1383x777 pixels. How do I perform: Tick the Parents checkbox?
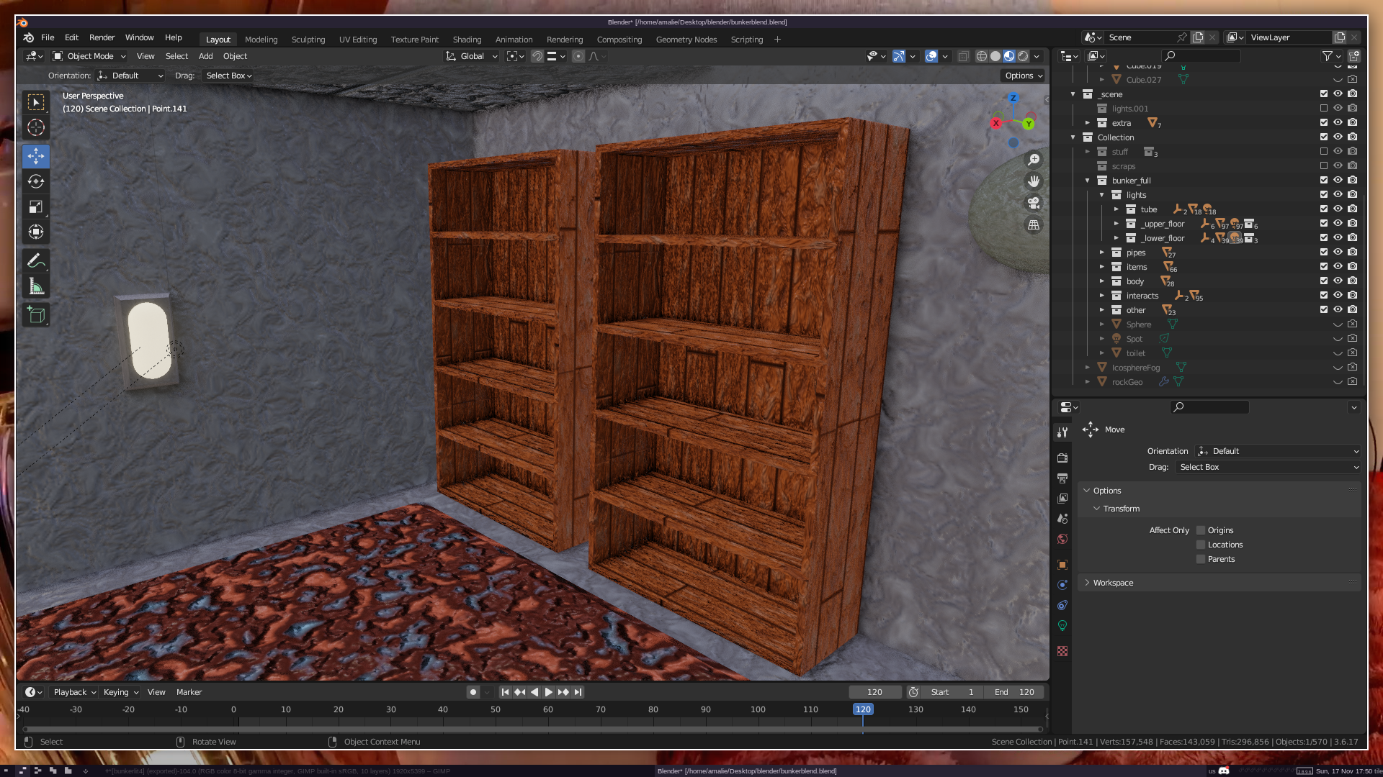click(1201, 559)
